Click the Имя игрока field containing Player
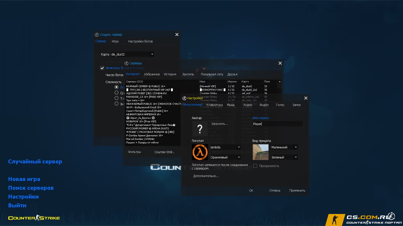The image size is (403, 226). click(277, 124)
